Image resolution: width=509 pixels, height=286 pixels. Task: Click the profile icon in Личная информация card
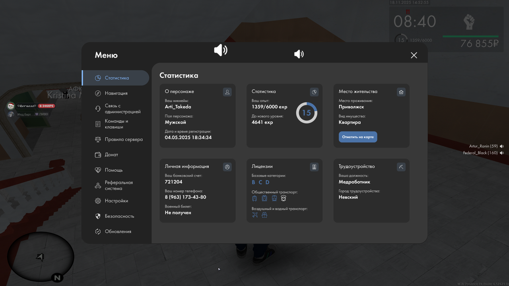(227, 167)
